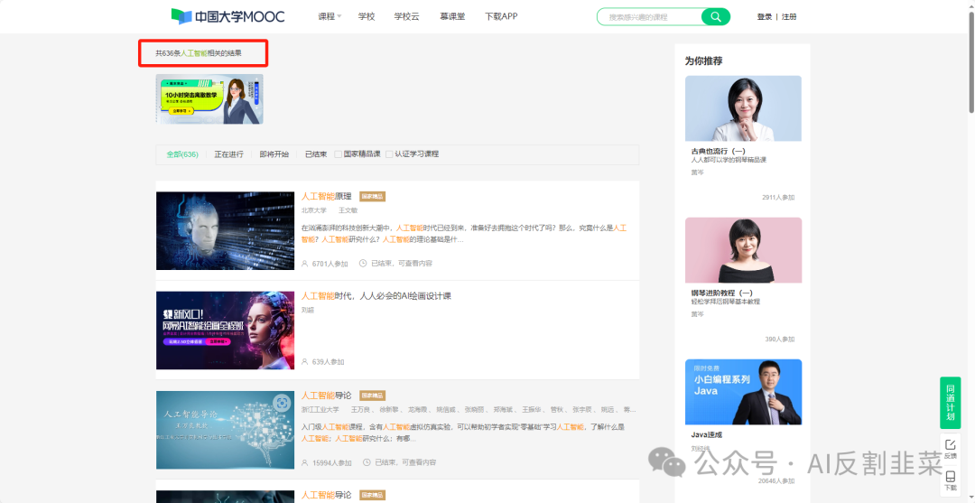975x503 pixels.
Task: Click the 下载 phone icon in floating sidebar
Action: [x=950, y=480]
